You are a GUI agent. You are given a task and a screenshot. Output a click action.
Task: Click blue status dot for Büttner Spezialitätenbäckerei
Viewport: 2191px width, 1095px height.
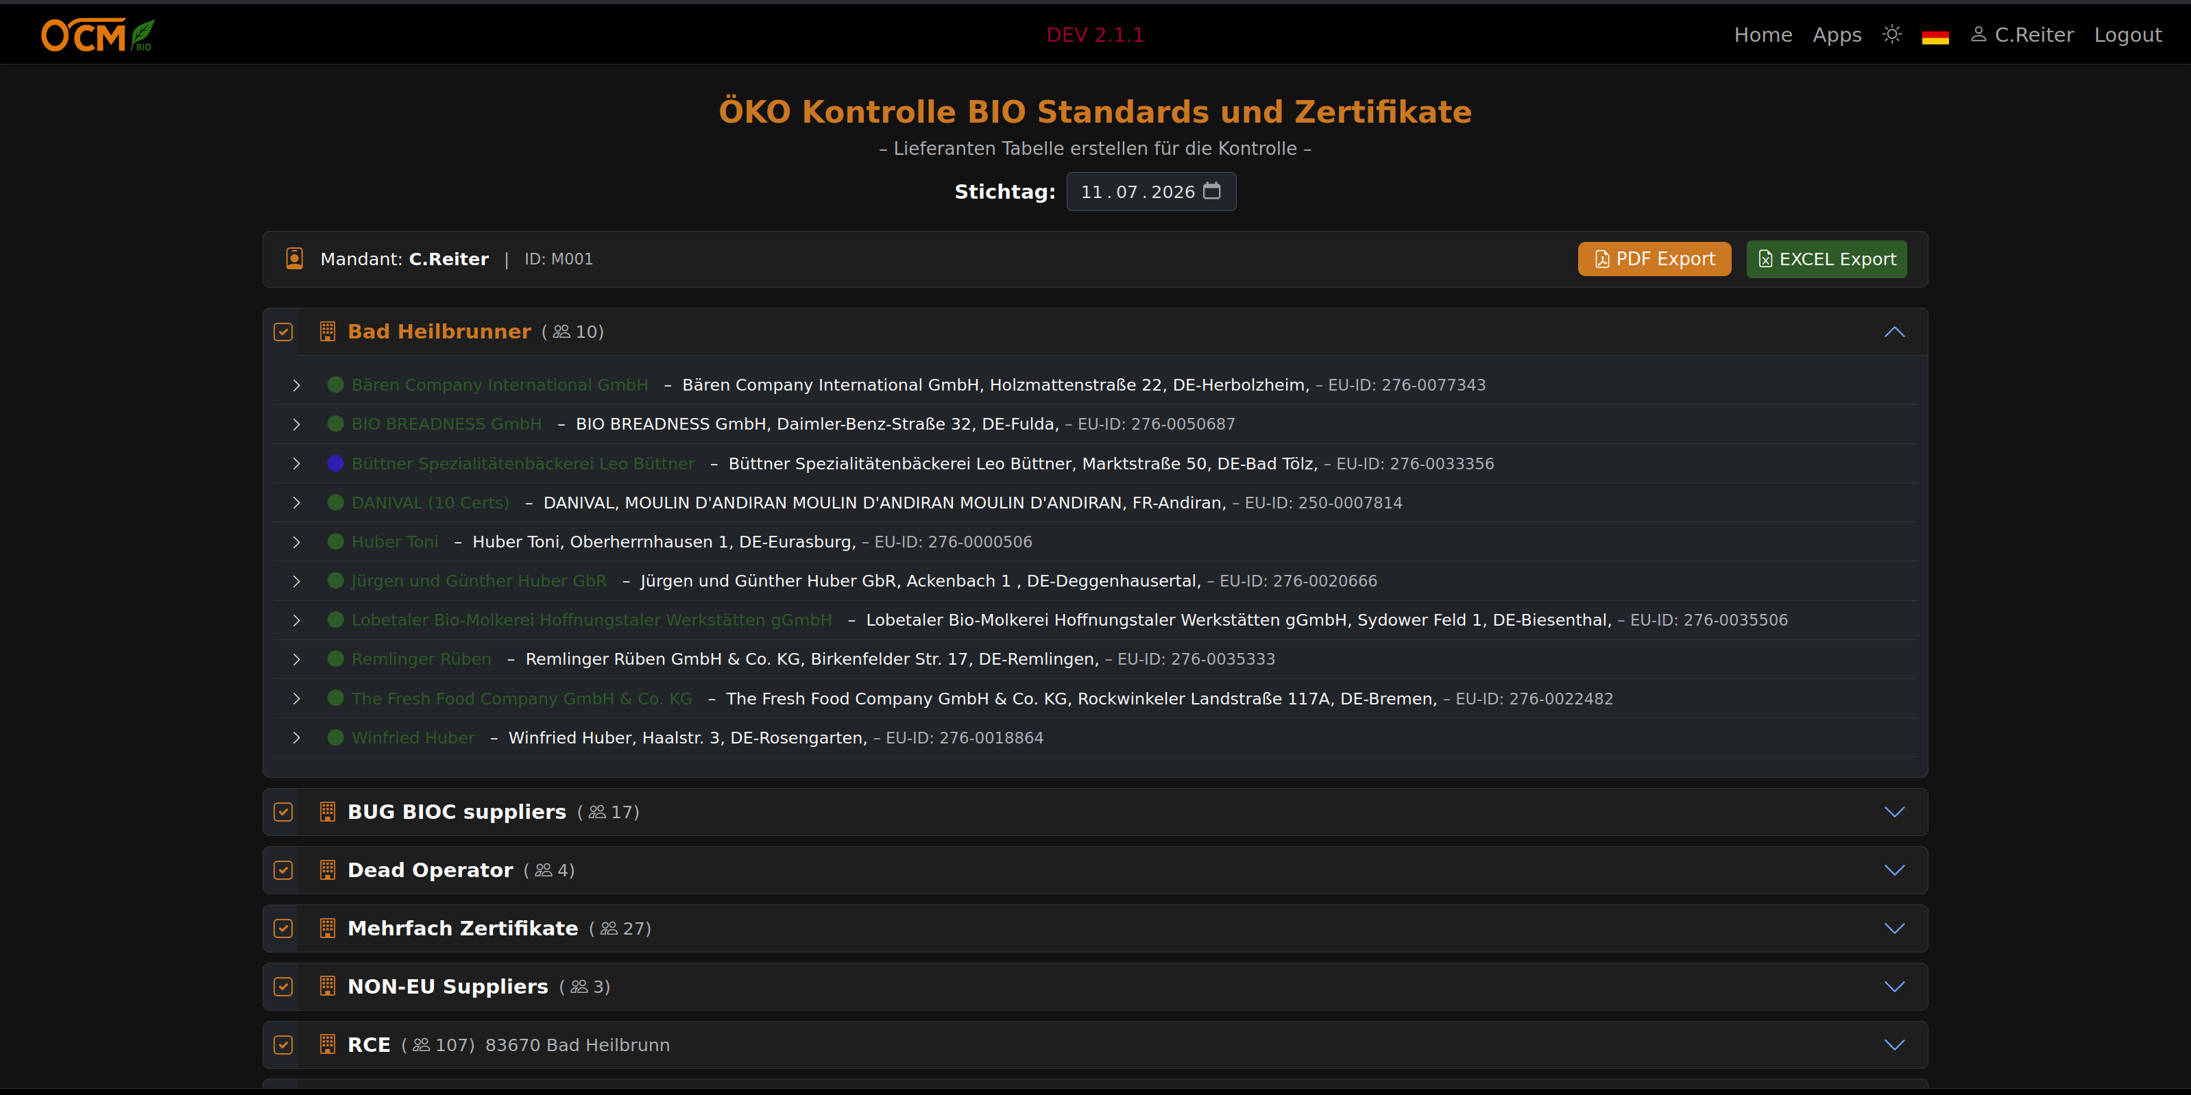coord(336,463)
